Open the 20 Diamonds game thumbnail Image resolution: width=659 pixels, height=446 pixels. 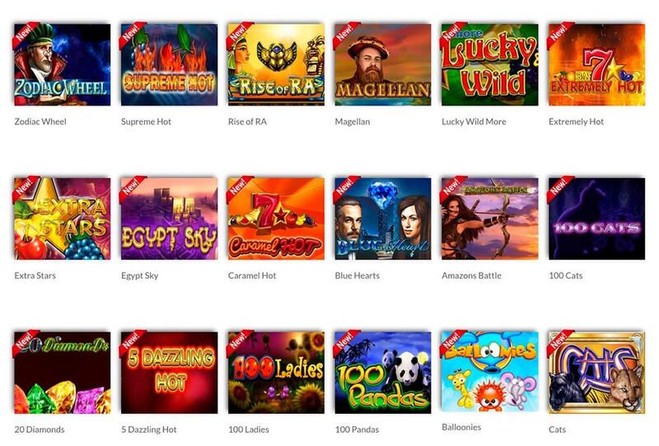point(63,373)
